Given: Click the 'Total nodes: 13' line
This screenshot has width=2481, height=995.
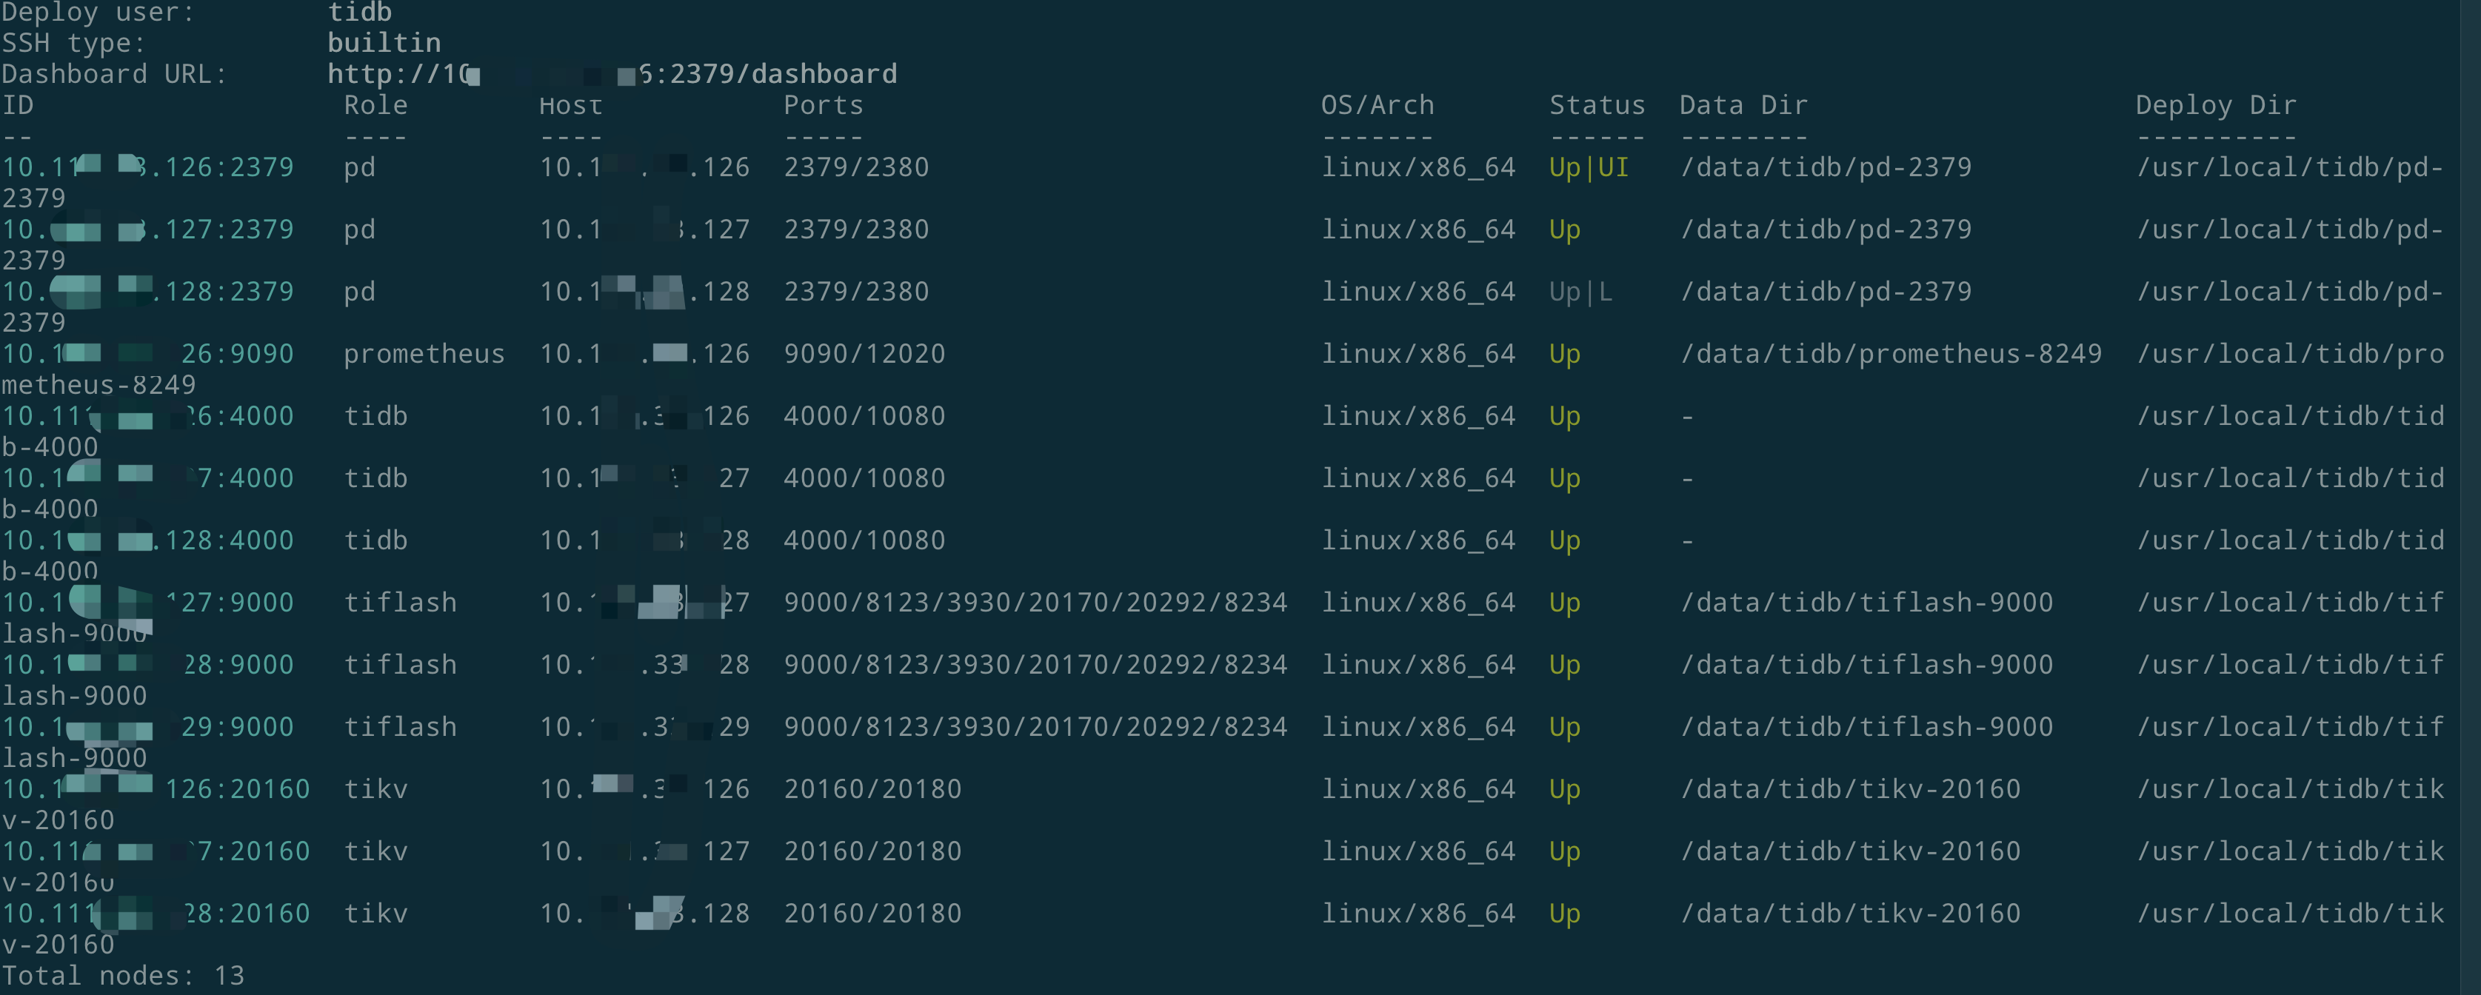Looking at the screenshot, I should [123, 976].
